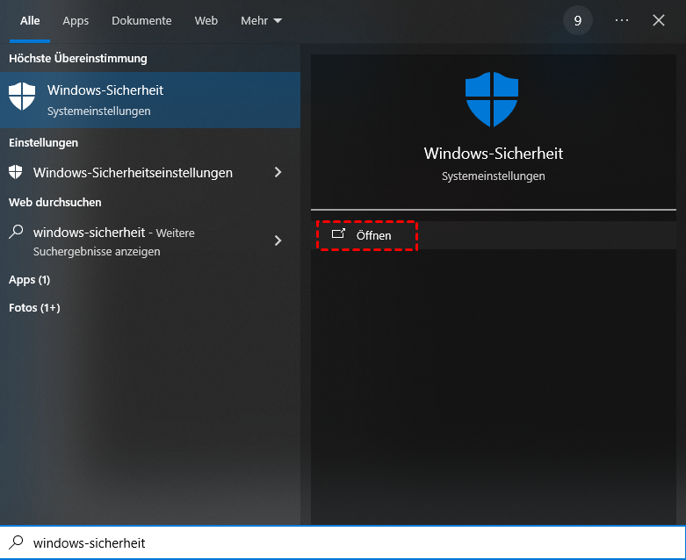Show the Apps (1) results group

29,280
